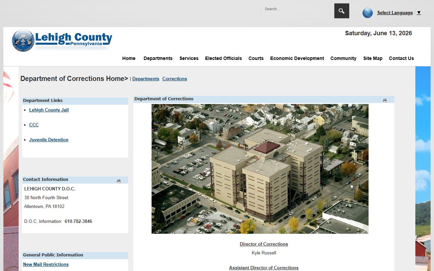Select the text Allentown, PA 18102
434x271 pixels.
tap(44, 206)
